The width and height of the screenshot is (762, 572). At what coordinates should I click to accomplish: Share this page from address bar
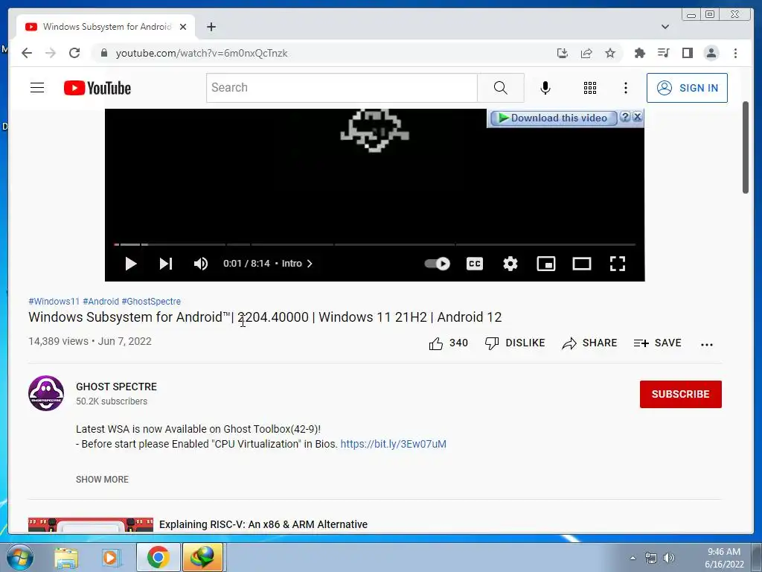click(x=586, y=53)
